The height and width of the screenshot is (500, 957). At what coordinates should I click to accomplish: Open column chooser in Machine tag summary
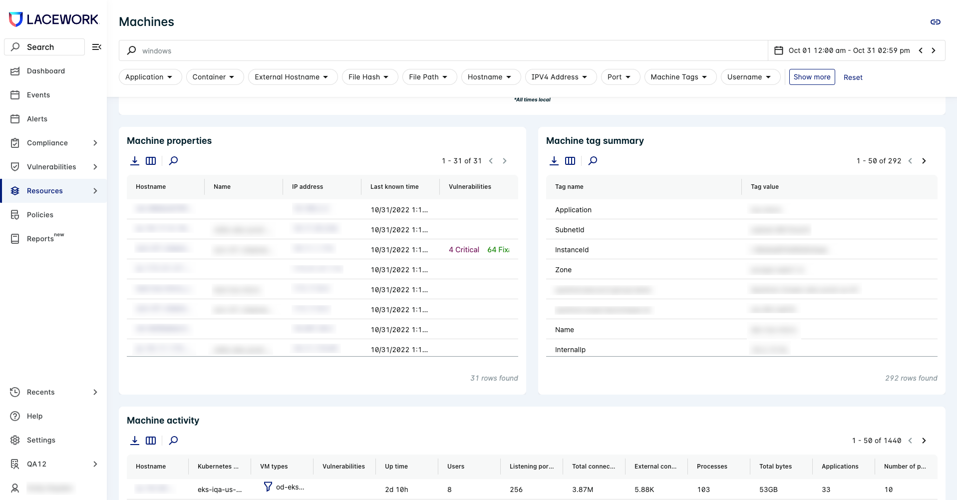[x=570, y=161]
